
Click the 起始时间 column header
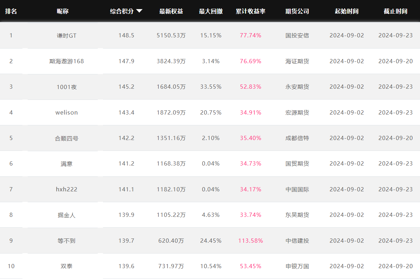346,11
